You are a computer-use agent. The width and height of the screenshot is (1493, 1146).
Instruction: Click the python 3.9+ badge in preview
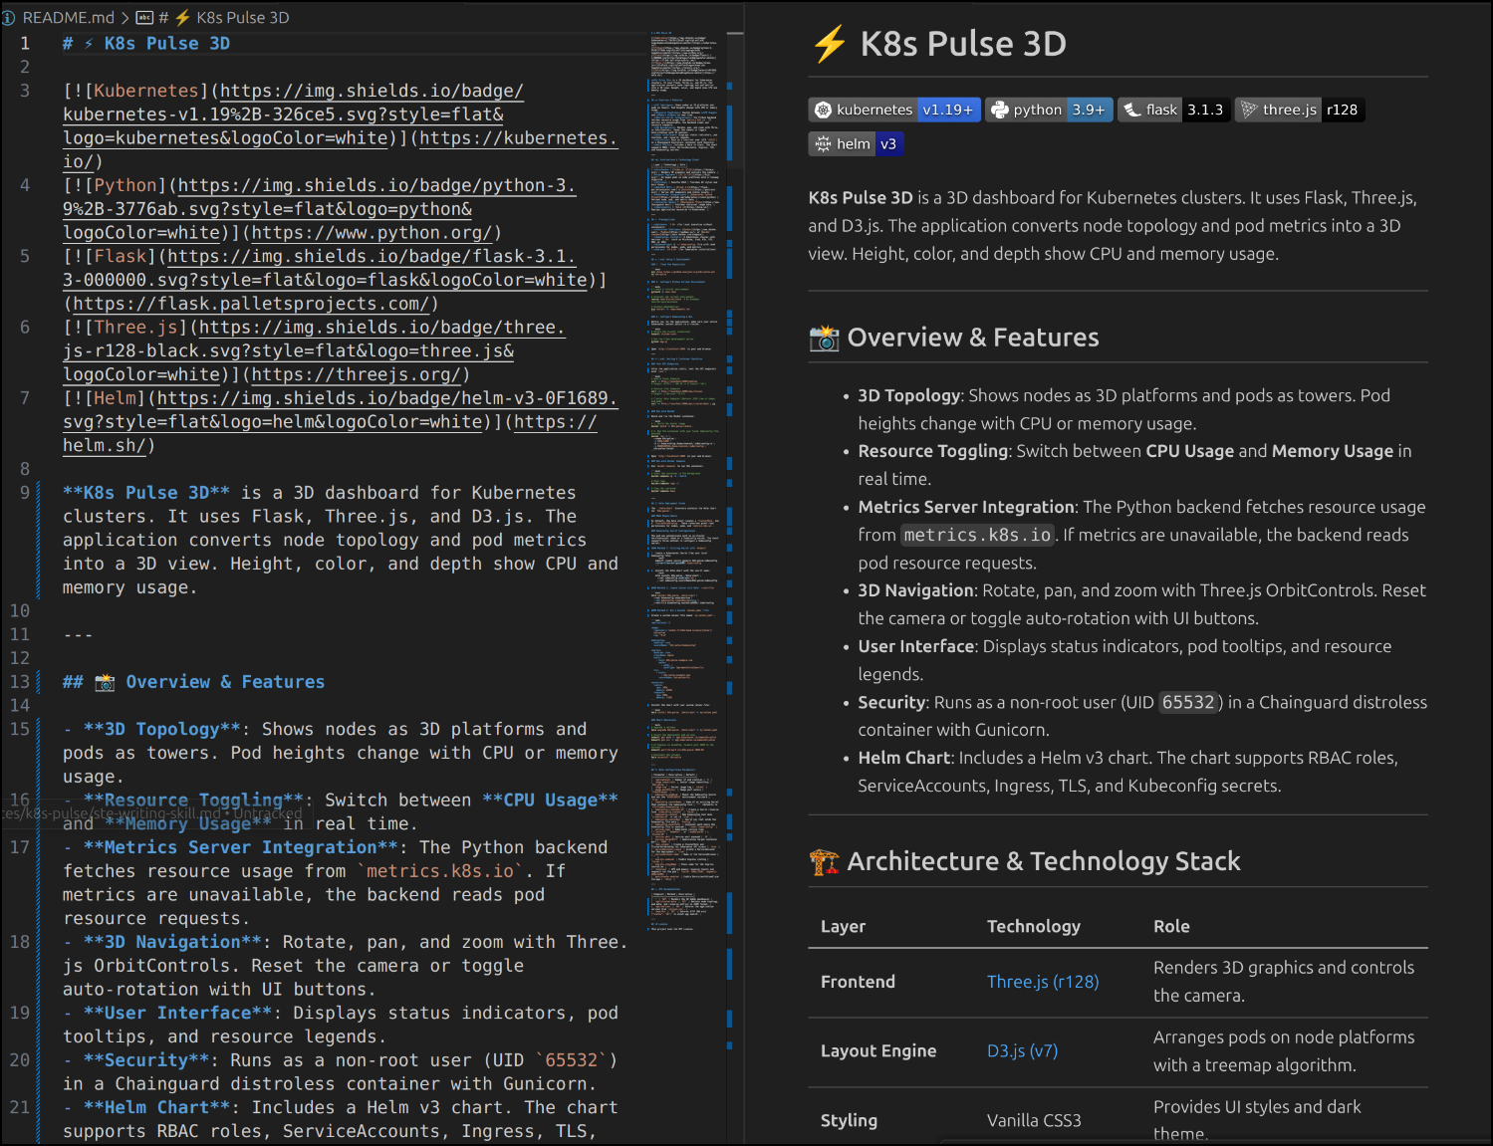[1049, 110]
